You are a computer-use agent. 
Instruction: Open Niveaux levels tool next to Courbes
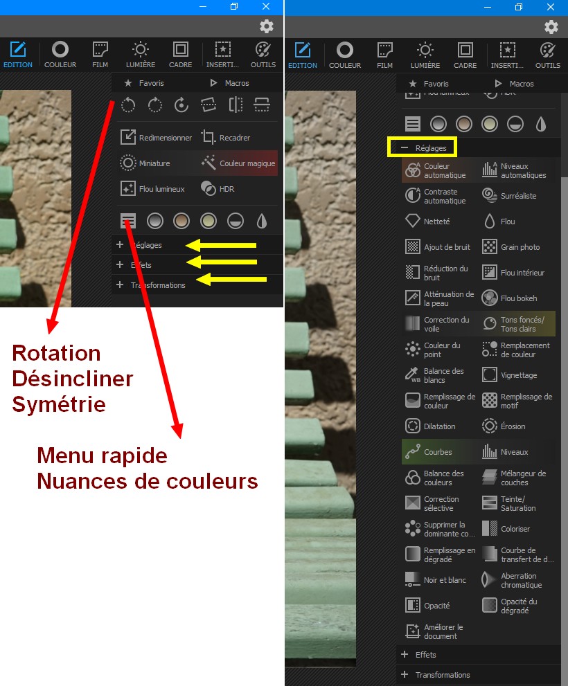(517, 452)
